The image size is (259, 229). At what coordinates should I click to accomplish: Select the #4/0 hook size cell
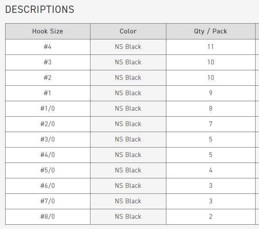coord(48,155)
